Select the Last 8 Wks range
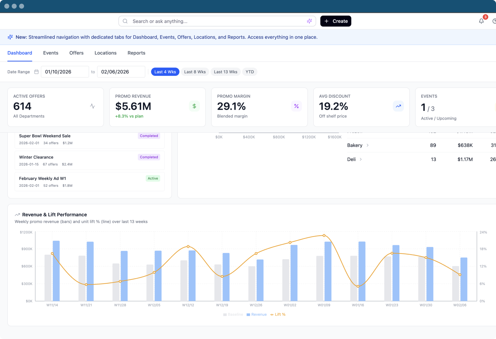 [x=195, y=72]
